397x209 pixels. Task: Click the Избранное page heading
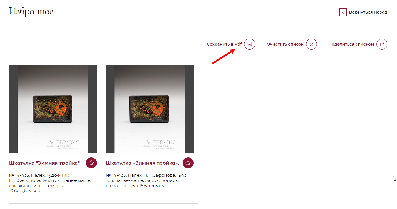(31, 12)
